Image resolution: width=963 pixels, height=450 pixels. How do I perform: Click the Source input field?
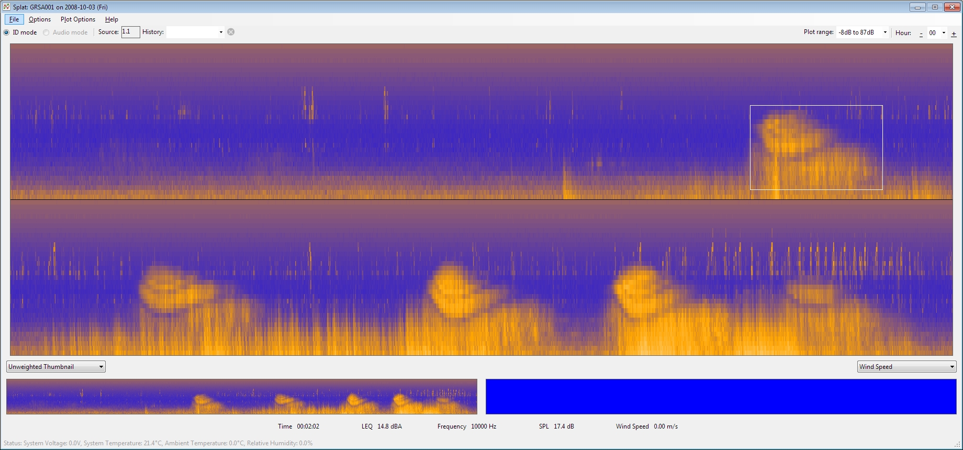(x=130, y=32)
